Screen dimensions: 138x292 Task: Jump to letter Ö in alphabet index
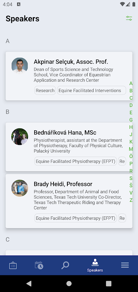[x=131, y=156]
